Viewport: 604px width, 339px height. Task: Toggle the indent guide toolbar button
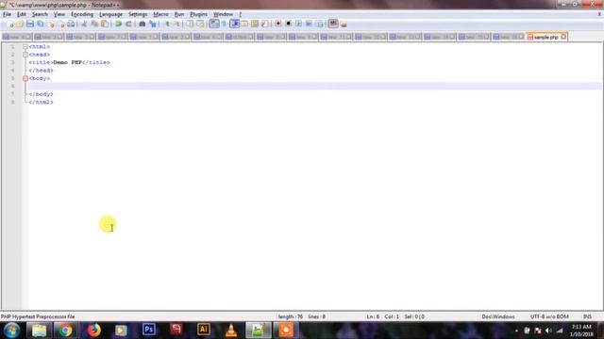click(234, 24)
